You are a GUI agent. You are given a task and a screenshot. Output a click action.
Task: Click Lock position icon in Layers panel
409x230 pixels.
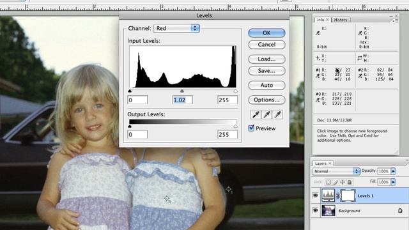click(x=343, y=182)
